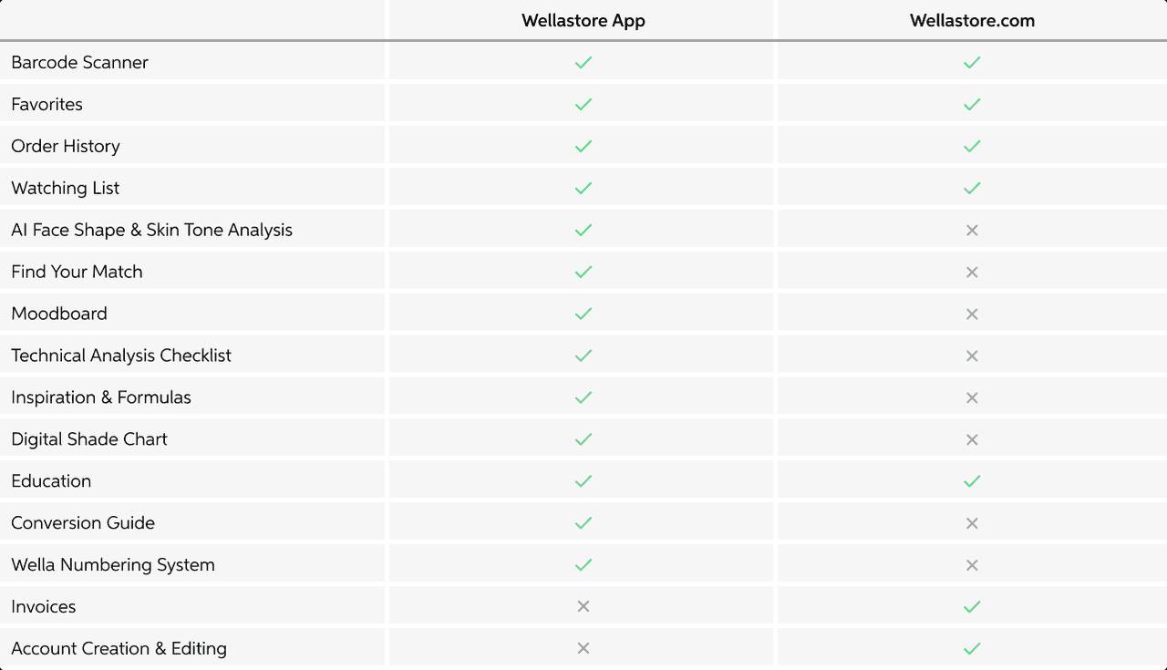Screen dimensions: 1167x670
Task: Click the Wellastore.com checkmark for Invoices
Action: point(972,607)
